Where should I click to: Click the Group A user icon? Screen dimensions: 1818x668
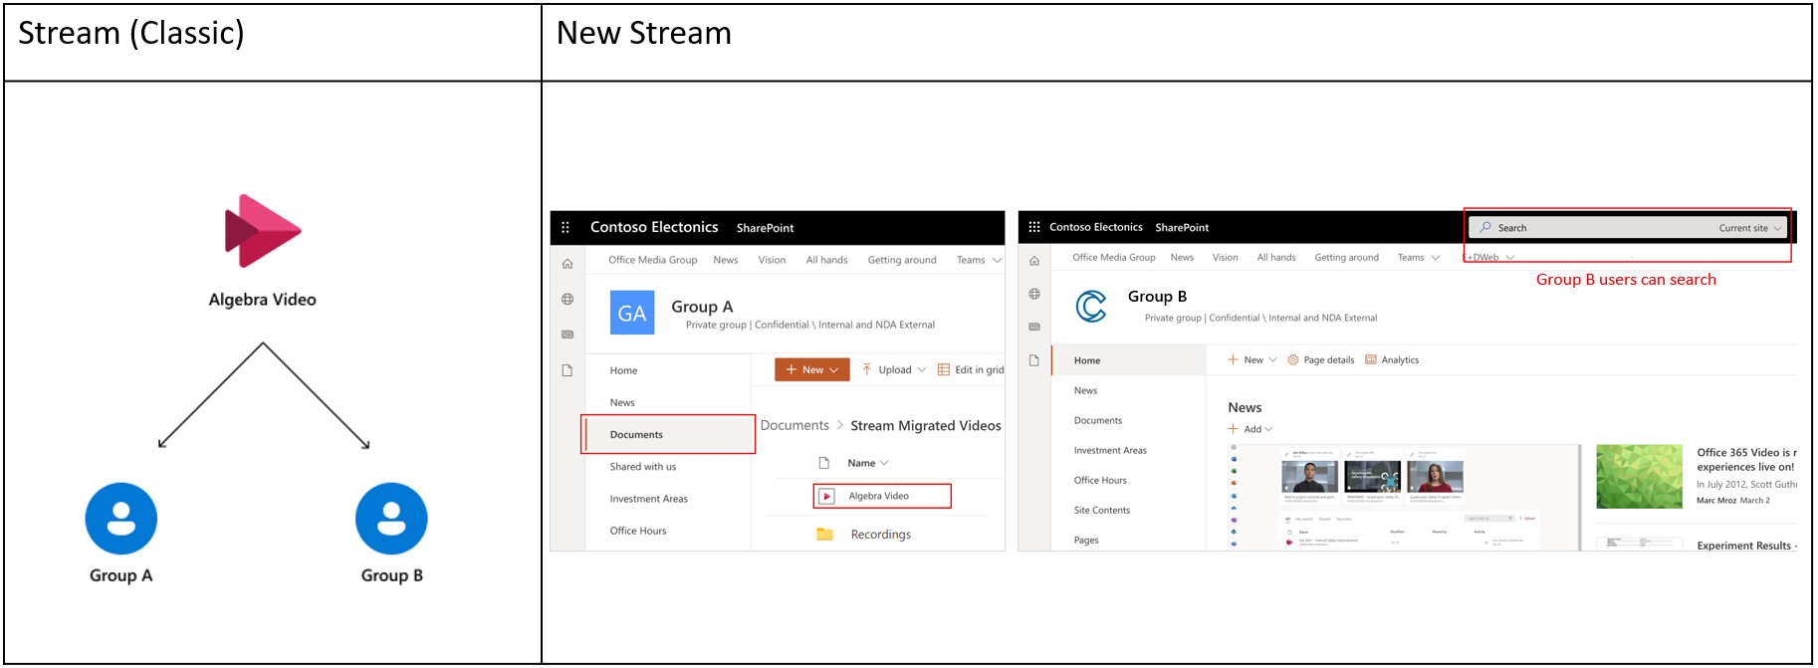pyautogui.click(x=121, y=519)
